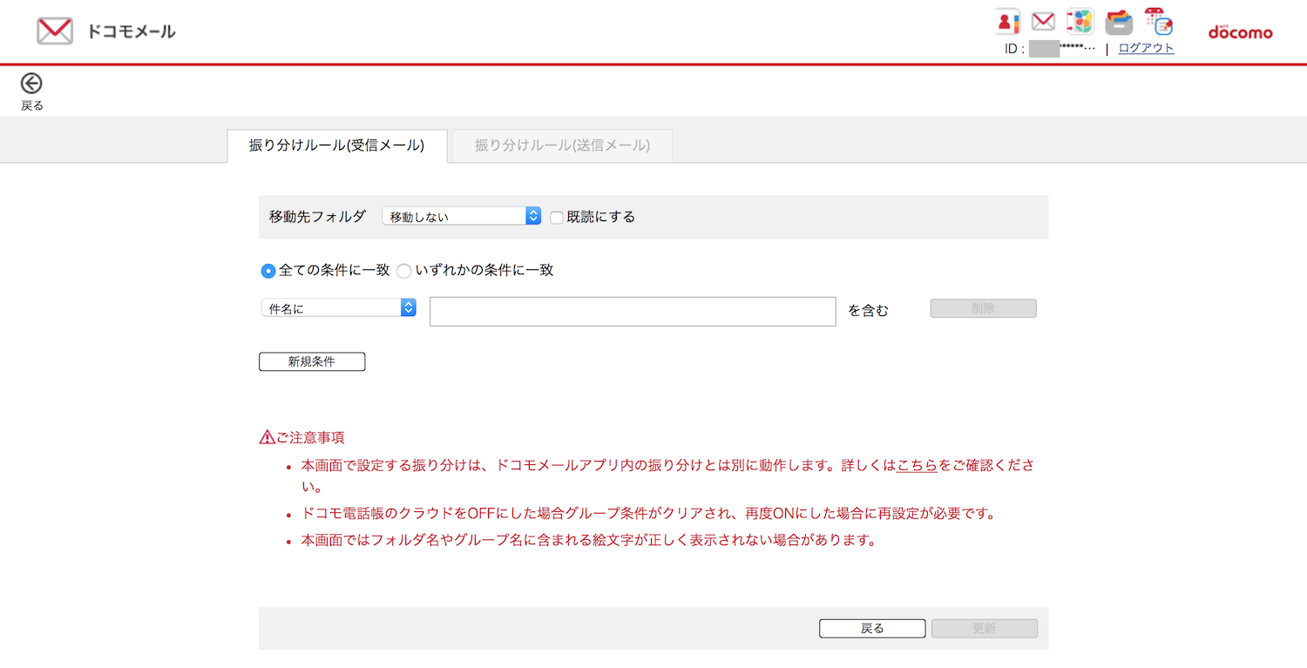Screen dimensions: 1307x668
Task: Open the photo collection flower icon
Action: pyautogui.click(x=1080, y=22)
